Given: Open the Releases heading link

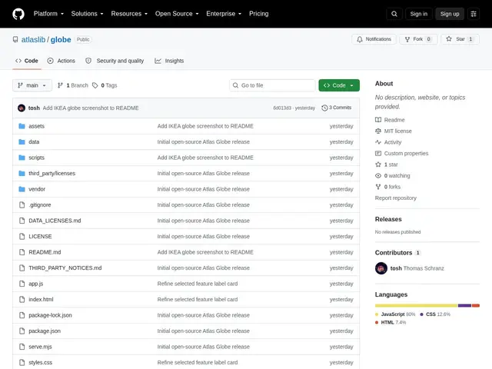Looking at the screenshot, I should [x=388, y=219].
